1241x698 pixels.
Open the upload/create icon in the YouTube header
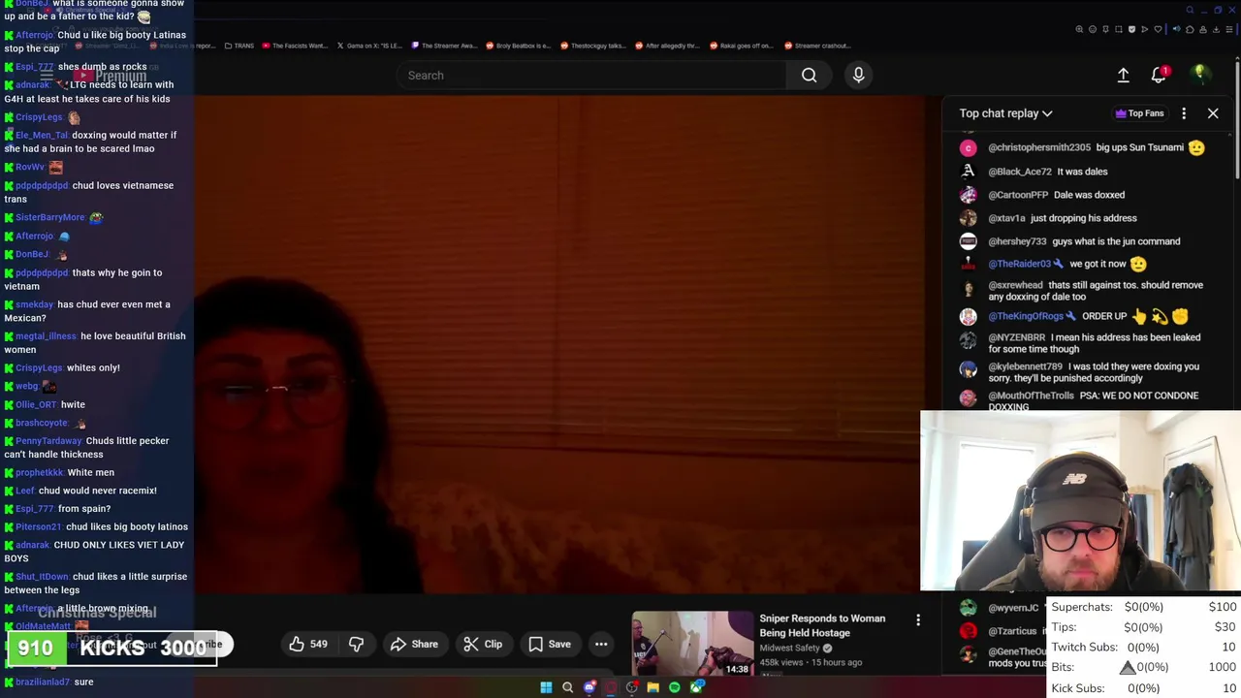(1123, 75)
